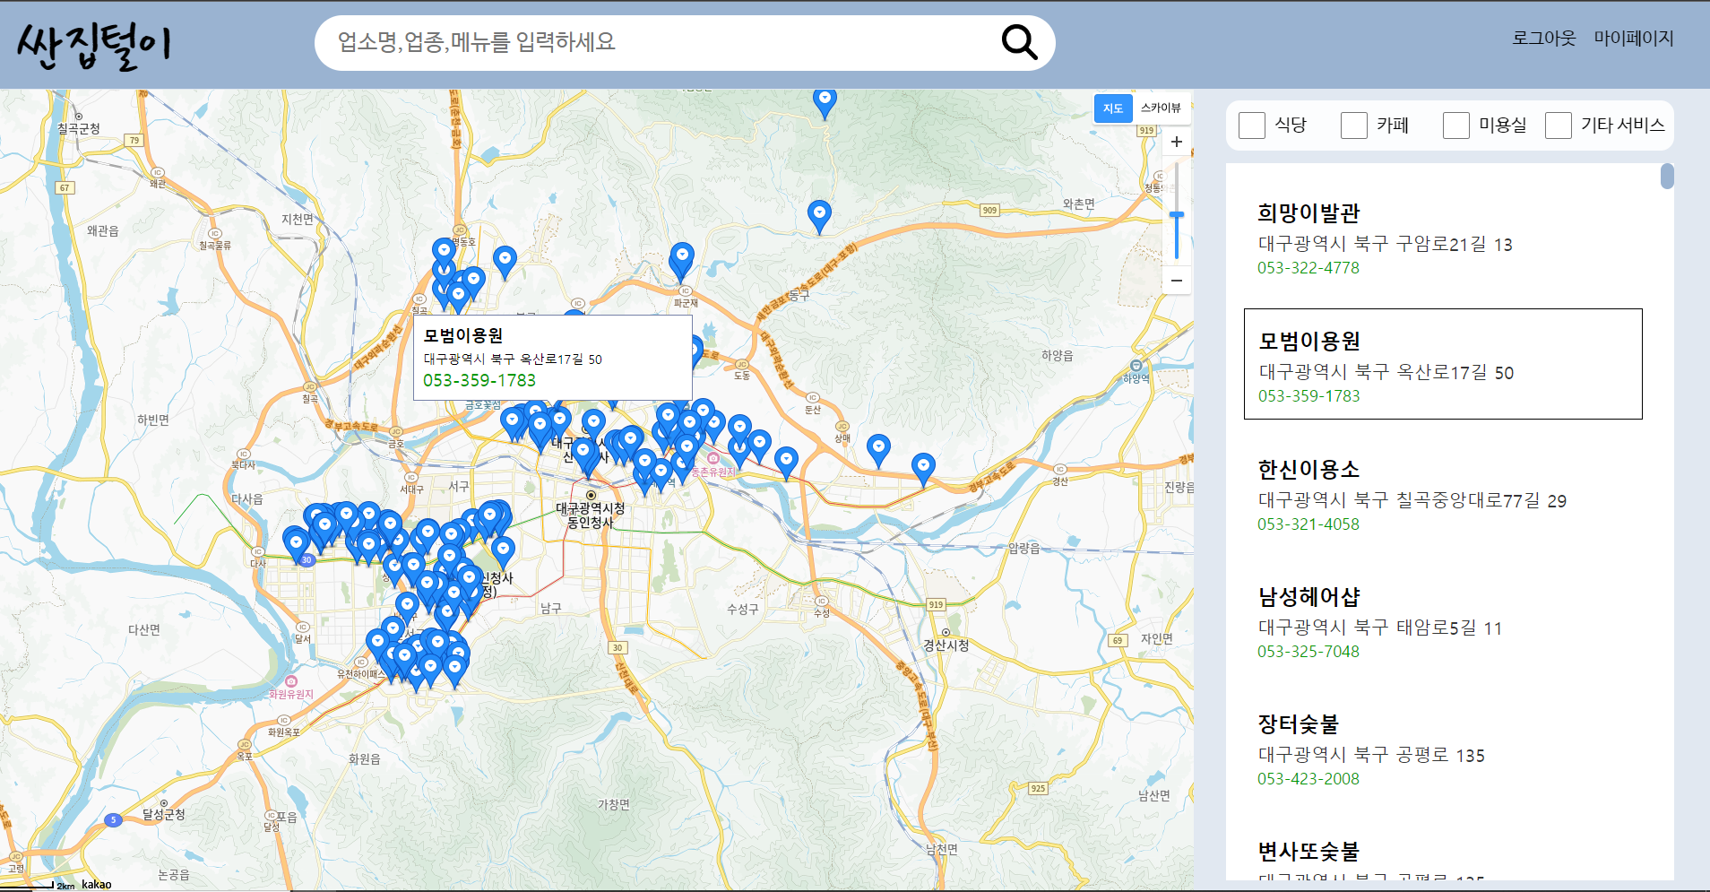Zoom in the map with plus button

pos(1177,142)
